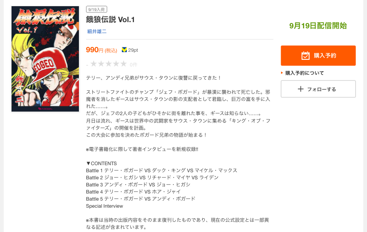Image resolution: width=367 pixels, height=232 pixels.
Task: Open author link 細井雄二
Action: point(97,31)
